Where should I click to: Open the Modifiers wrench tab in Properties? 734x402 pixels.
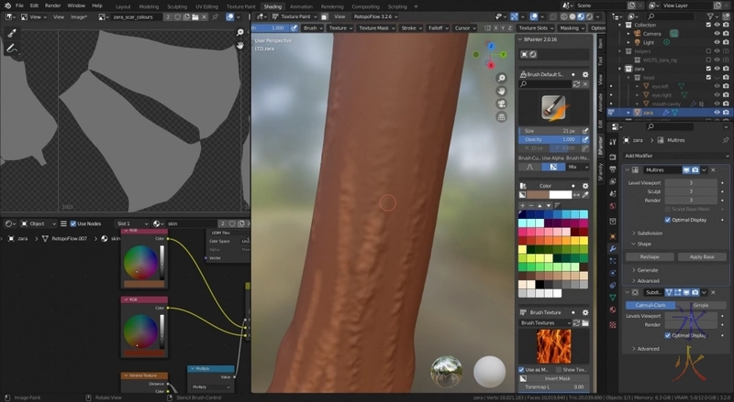612,249
